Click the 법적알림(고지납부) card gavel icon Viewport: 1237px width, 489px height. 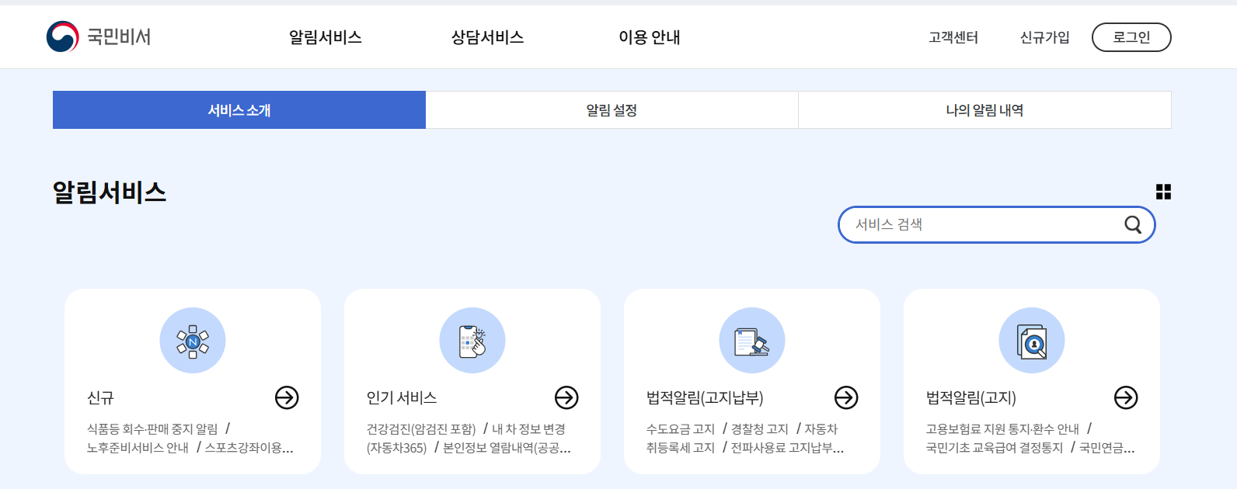752,341
